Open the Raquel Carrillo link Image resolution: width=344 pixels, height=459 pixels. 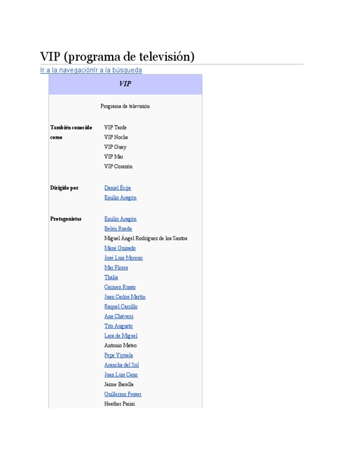pyautogui.click(x=121, y=307)
